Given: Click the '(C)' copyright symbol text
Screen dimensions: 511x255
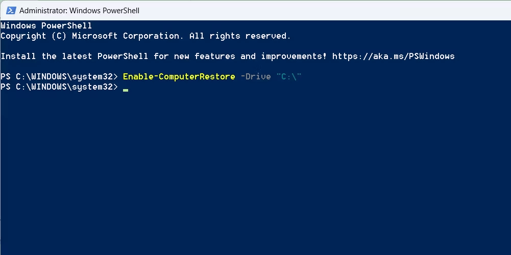Looking at the screenshot, I should coord(57,36).
